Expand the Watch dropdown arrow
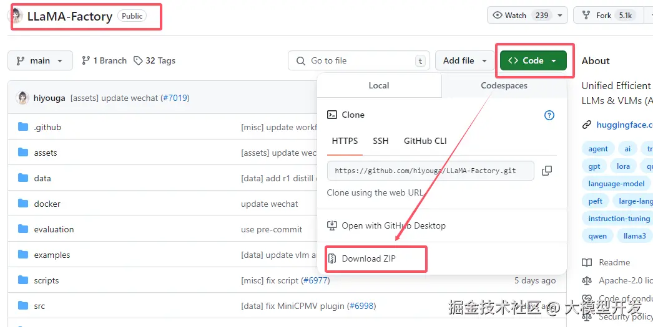The height and width of the screenshot is (327, 653). [560, 16]
